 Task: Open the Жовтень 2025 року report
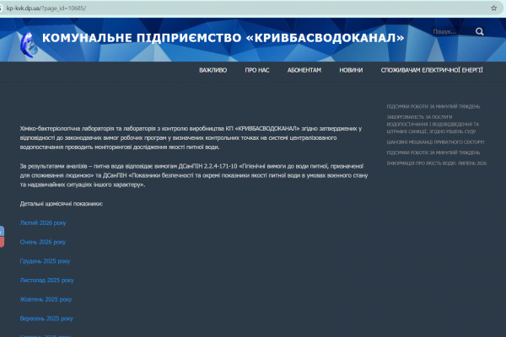(x=46, y=299)
